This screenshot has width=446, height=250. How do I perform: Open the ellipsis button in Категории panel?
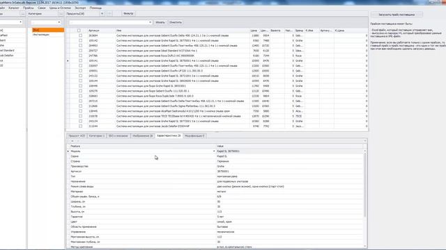tap(61, 14)
